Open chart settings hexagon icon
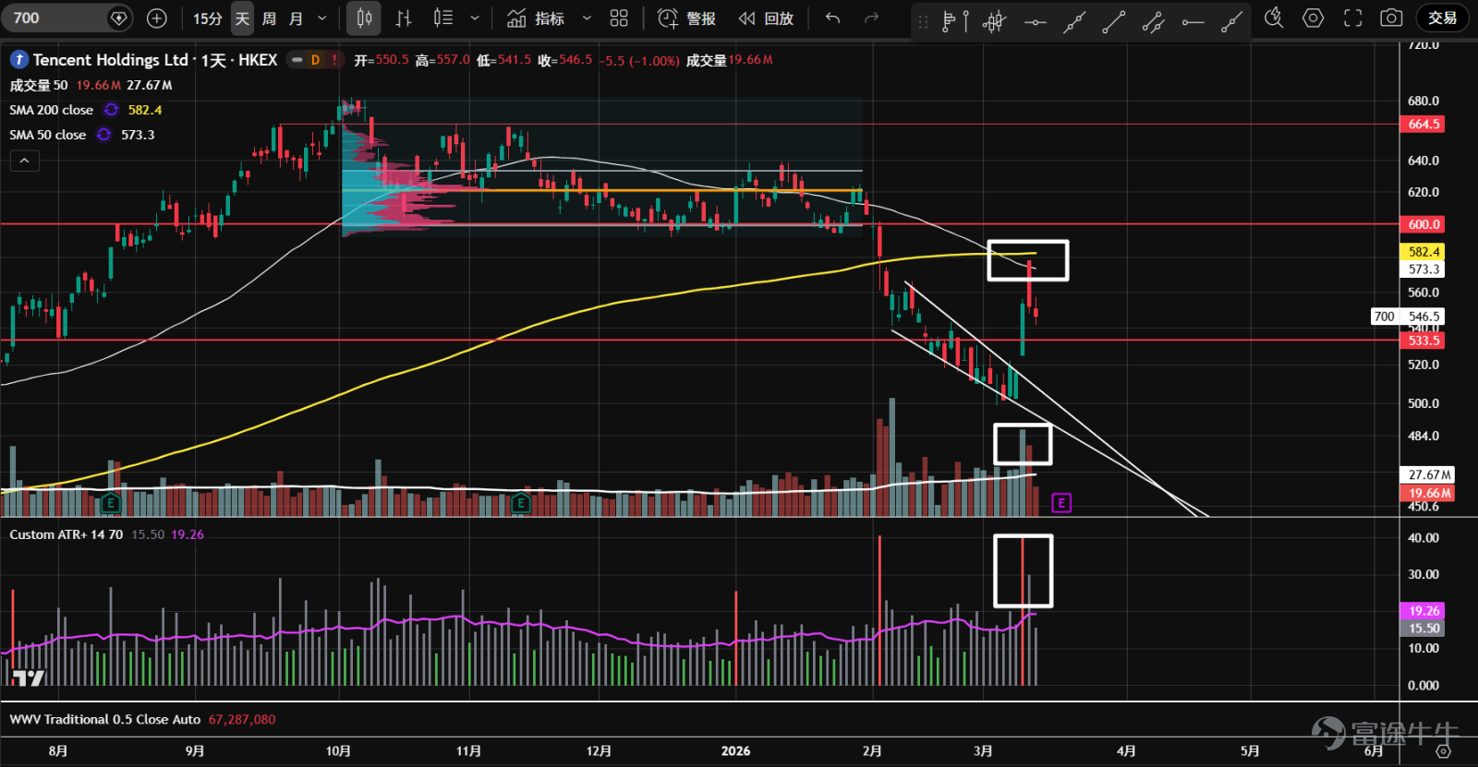The width and height of the screenshot is (1478, 767). coord(1313,18)
